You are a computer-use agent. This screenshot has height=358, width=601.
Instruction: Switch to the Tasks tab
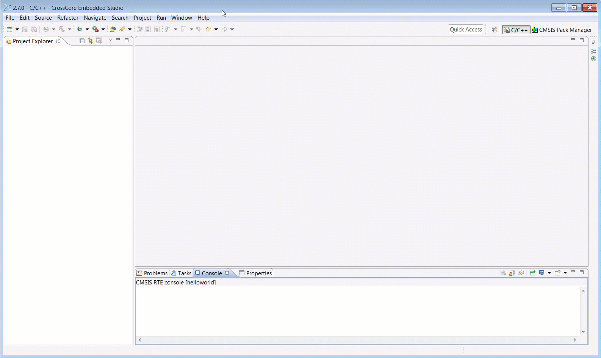(181, 273)
